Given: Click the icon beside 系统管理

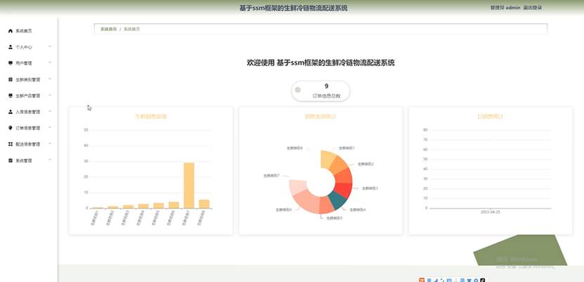Looking at the screenshot, I should [x=11, y=160].
